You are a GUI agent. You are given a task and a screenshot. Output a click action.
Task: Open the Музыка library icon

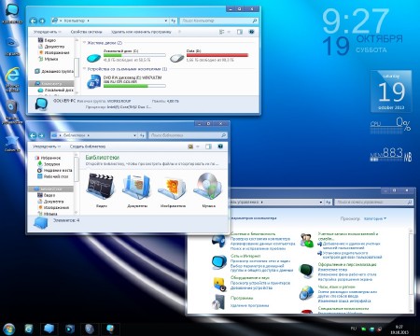click(x=208, y=187)
